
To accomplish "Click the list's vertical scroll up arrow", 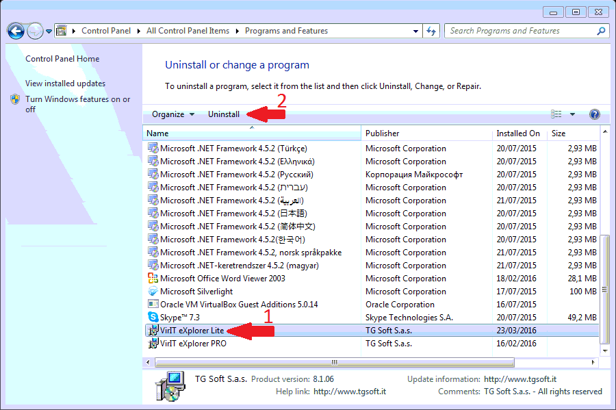I will [x=605, y=131].
